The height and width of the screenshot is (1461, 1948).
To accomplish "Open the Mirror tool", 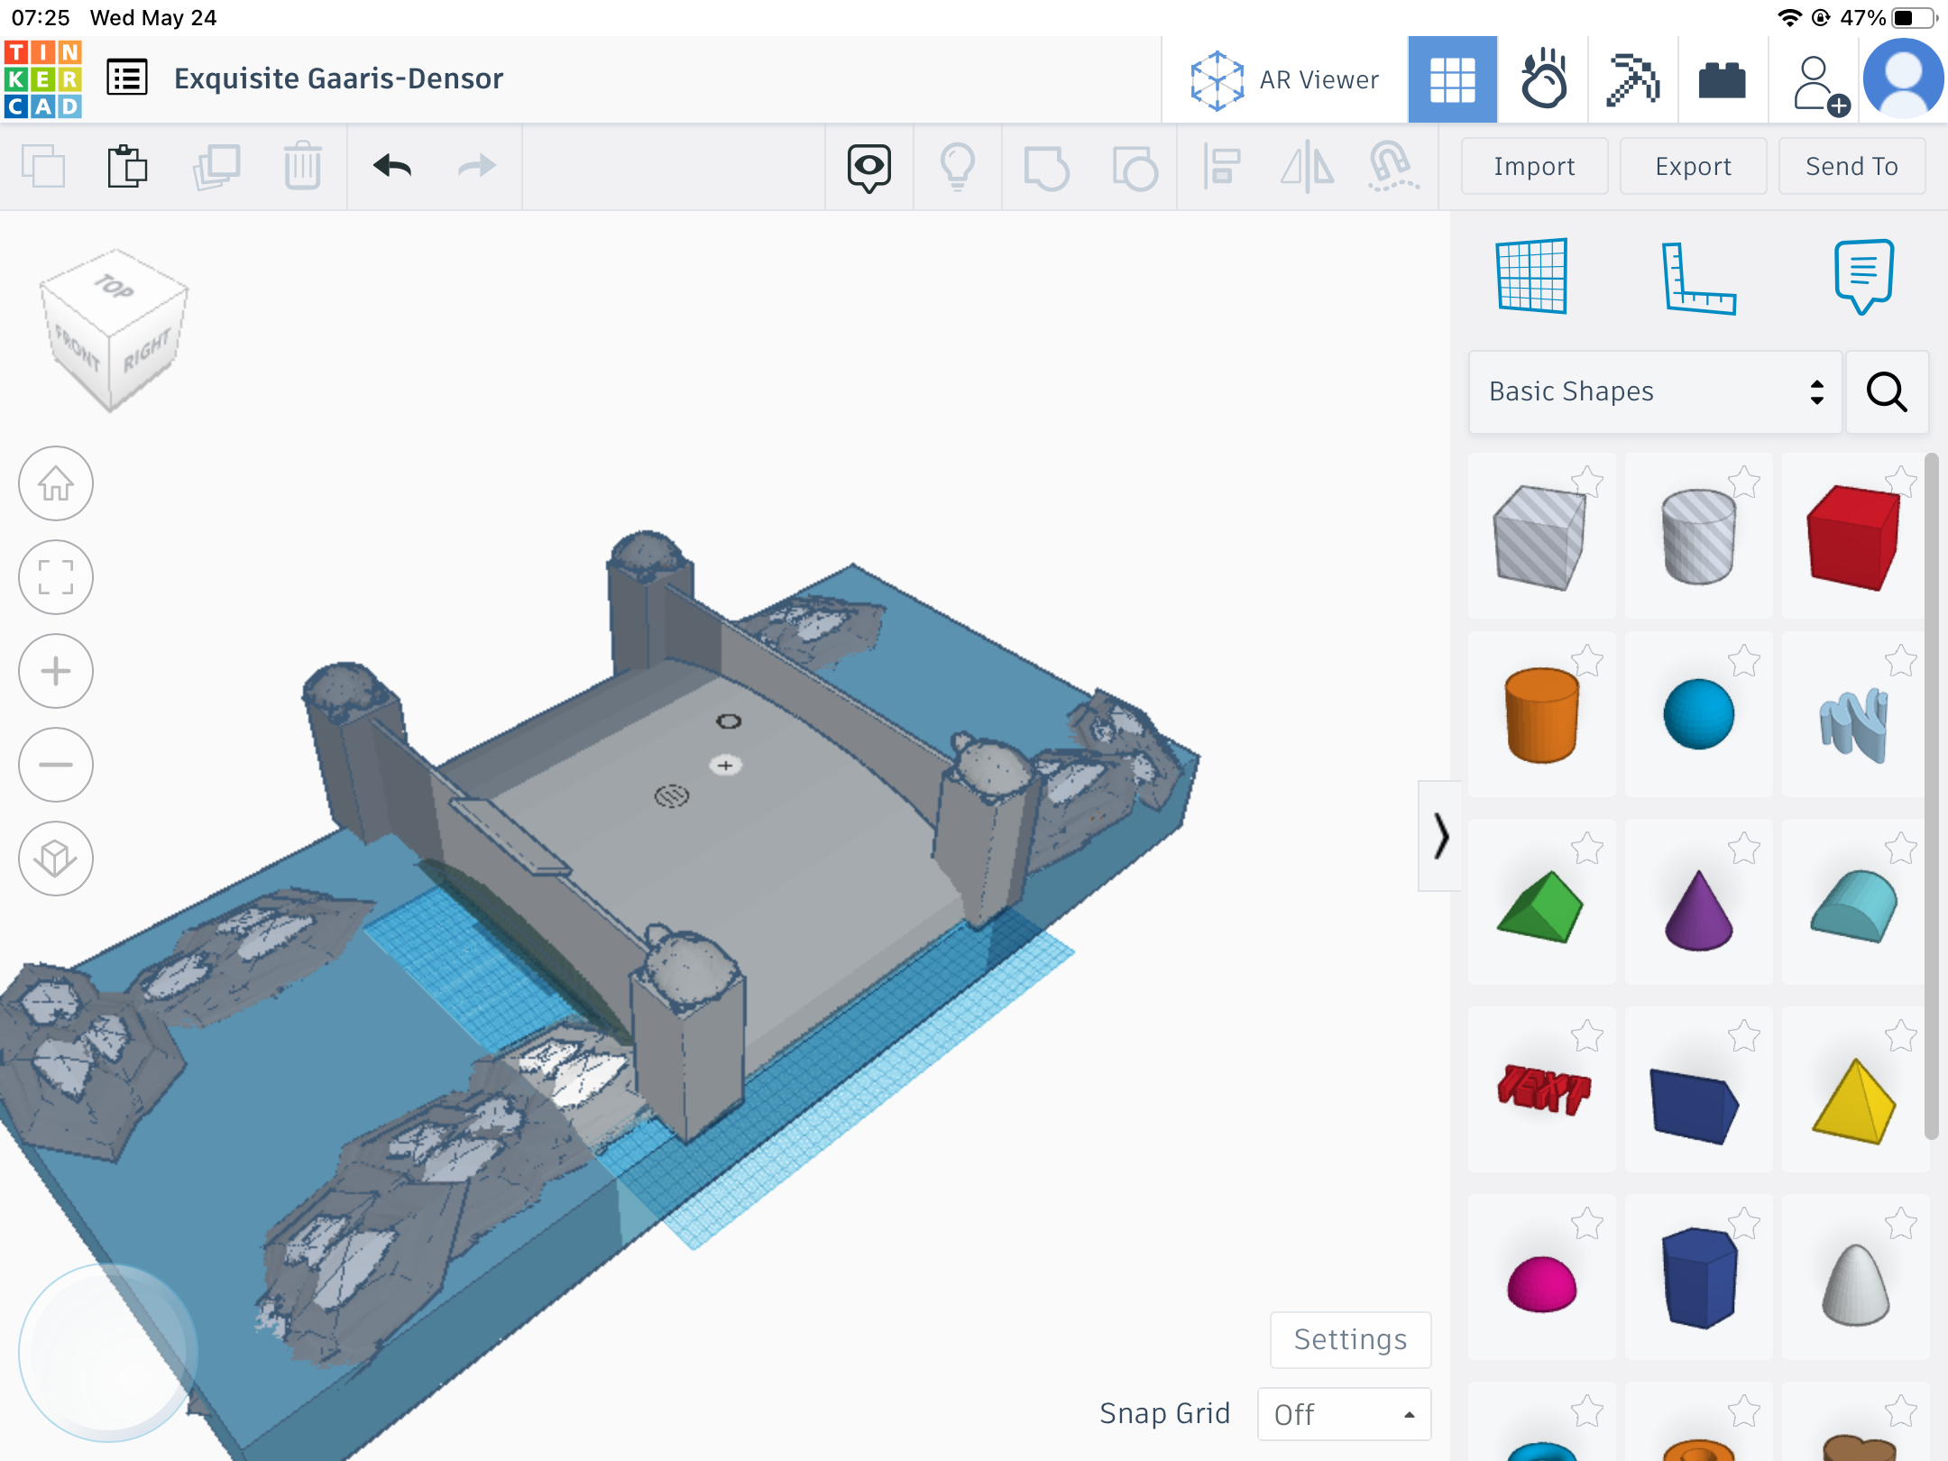I will pos(1307,167).
